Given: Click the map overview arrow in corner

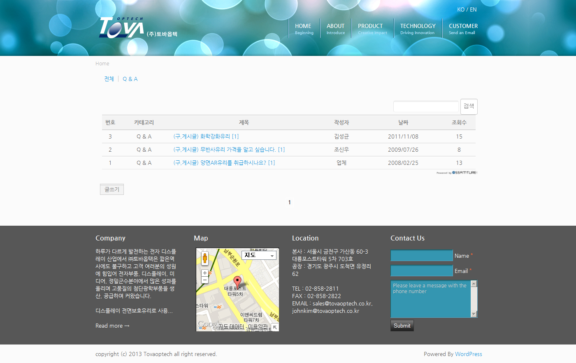Looking at the screenshot, I should pos(275,327).
